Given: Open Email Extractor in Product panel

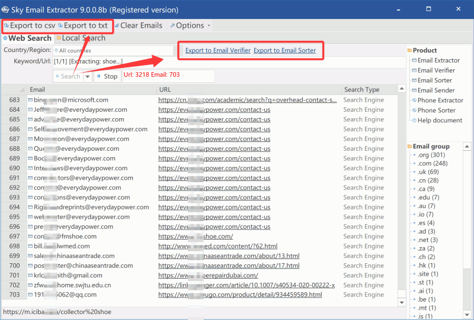Looking at the screenshot, I should 438,60.
